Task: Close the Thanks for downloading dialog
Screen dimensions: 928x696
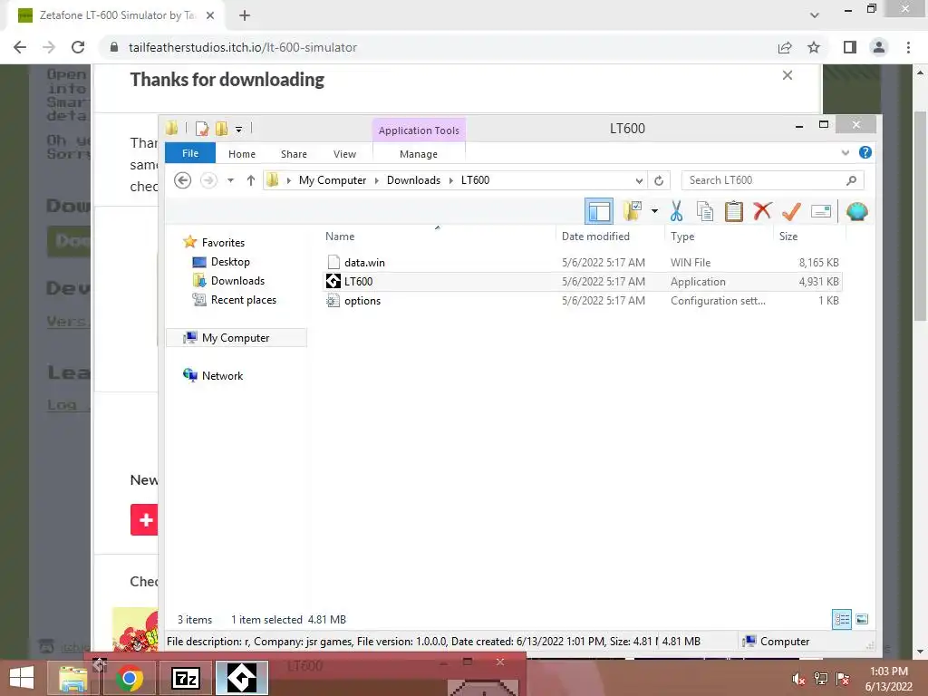Action: click(x=788, y=75)
